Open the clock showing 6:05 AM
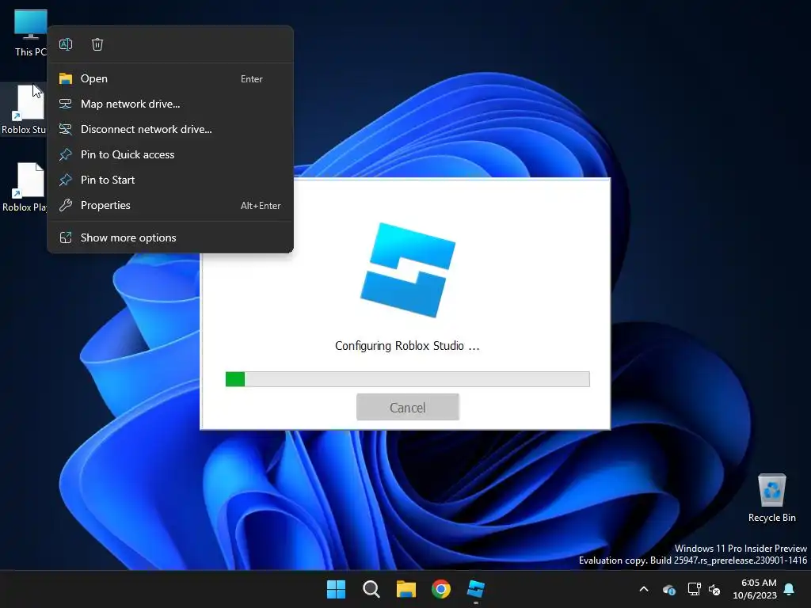 755,589
